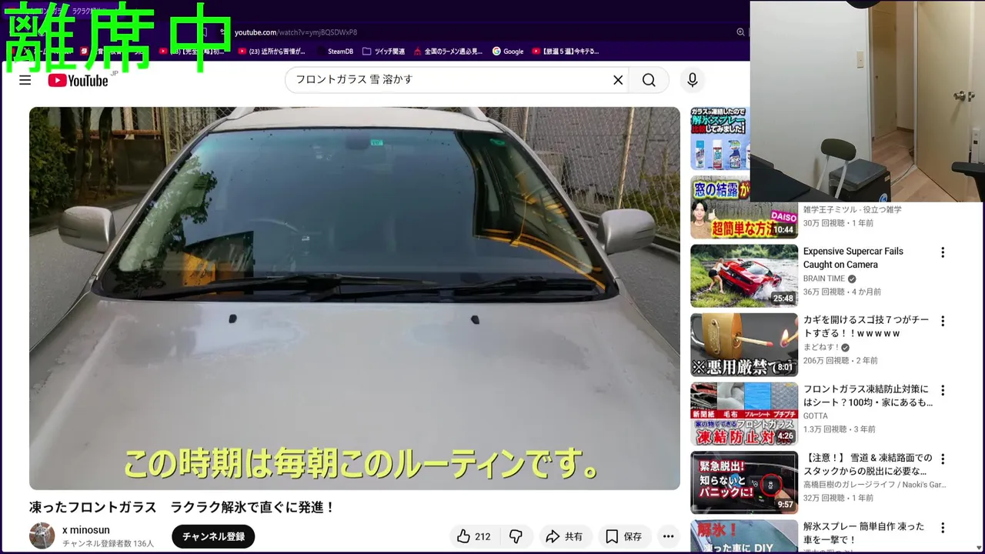The width and height of the screenshot is (985, 554).
Task: Open options menu for 雪道＆凍結路面 video
Action: coord(943,459)
